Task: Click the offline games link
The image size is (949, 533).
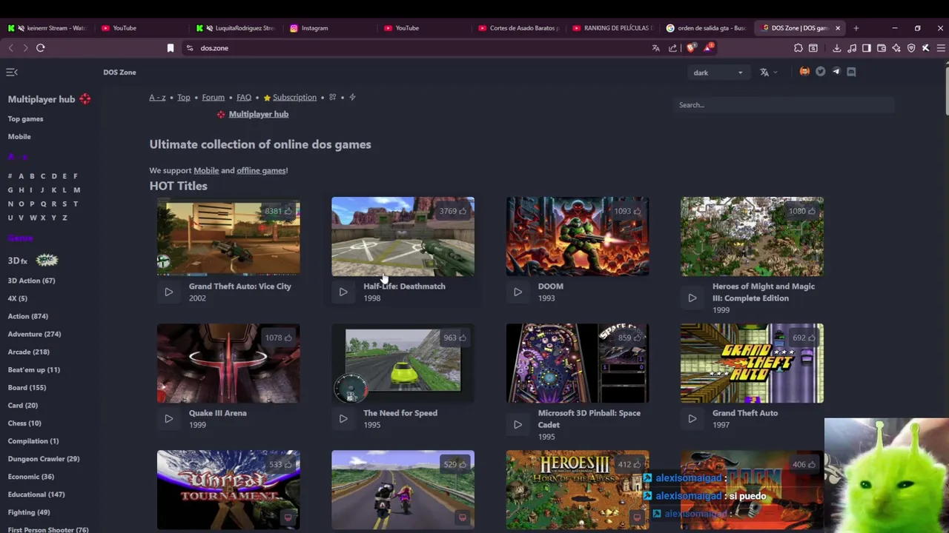Action: pyautogui.click(x=261, y=170)
